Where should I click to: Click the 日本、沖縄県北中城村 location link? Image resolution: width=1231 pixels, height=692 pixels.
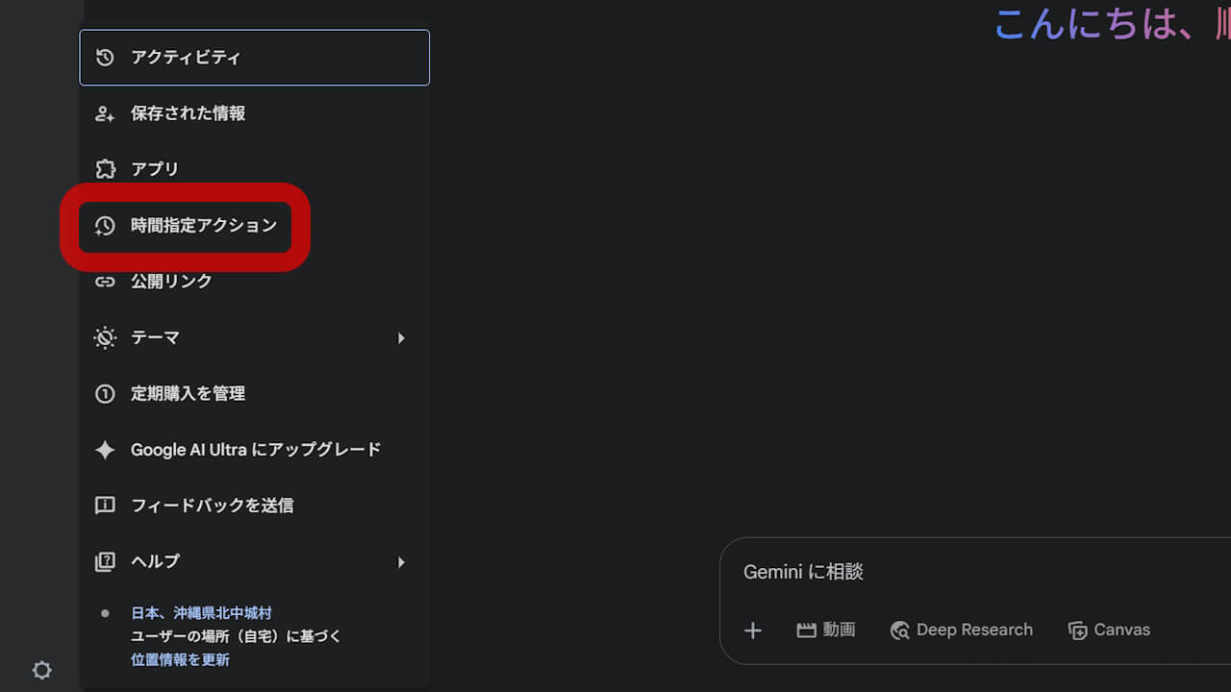tap(201, 613)
